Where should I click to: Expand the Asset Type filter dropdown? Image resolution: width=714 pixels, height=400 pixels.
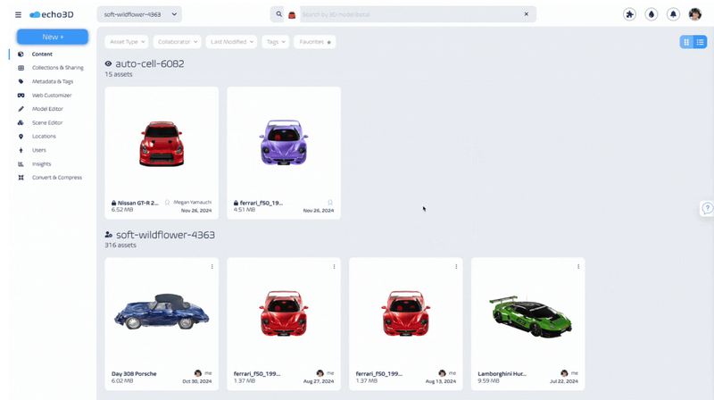point(127,42)
